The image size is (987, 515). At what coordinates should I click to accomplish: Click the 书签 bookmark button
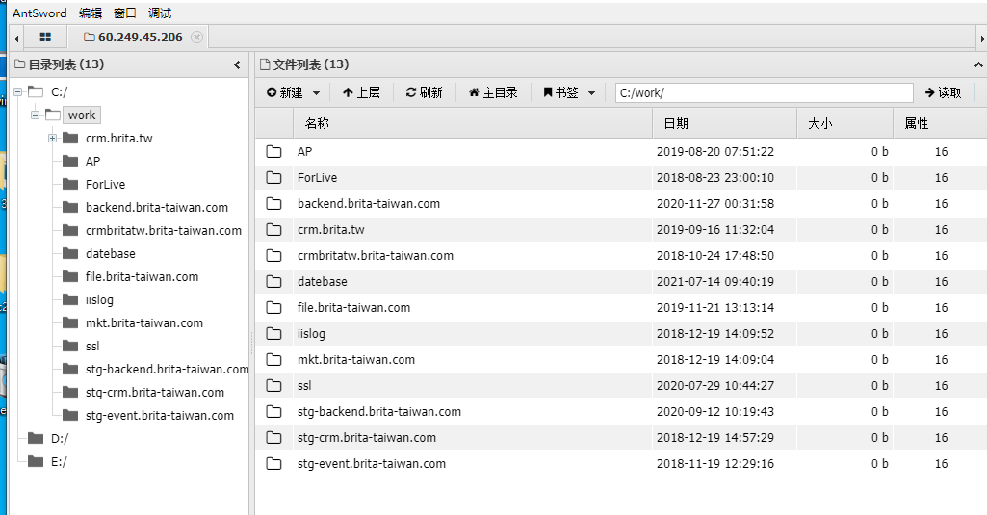point(560,92)
